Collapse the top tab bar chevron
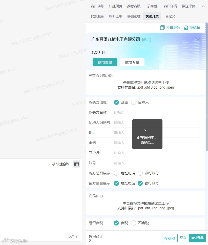 point(203,6)
